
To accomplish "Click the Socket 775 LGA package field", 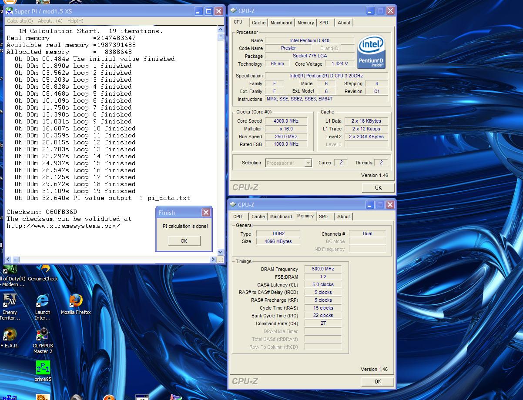I will point(309,56).
